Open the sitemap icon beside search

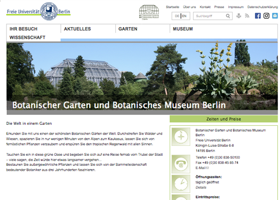point(238,16)
